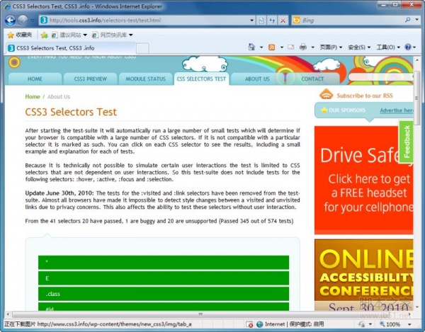425x332 pixels.
Task: Click the Forward navigation arrow
Action: click(23, 21)
